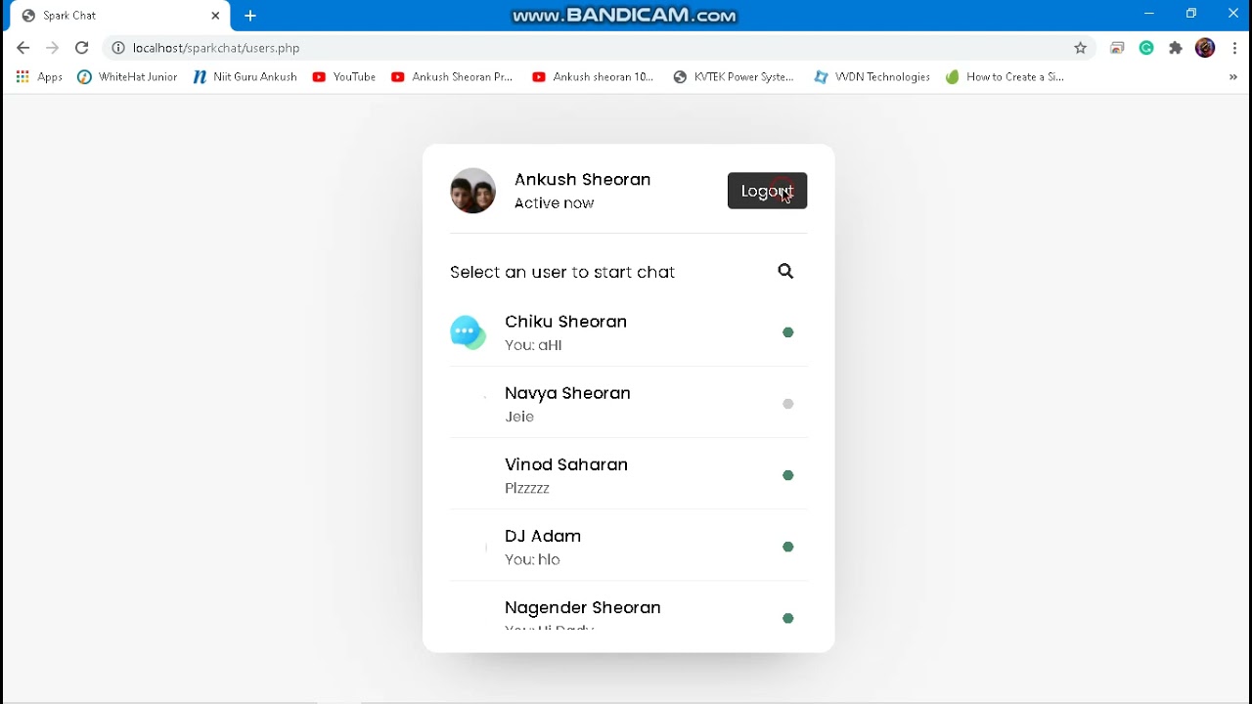Screen dimensions: 1252x704
Task: Open the "Ankush sheoran 10..." bookmark
Action: coord(593,77)
